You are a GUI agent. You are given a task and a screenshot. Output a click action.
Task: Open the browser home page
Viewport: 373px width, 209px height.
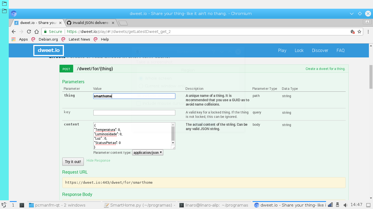pos(37,32)
